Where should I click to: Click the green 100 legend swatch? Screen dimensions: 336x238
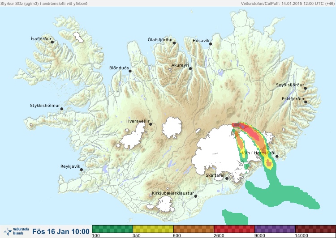pyautogui.click(x=112, y=229)
